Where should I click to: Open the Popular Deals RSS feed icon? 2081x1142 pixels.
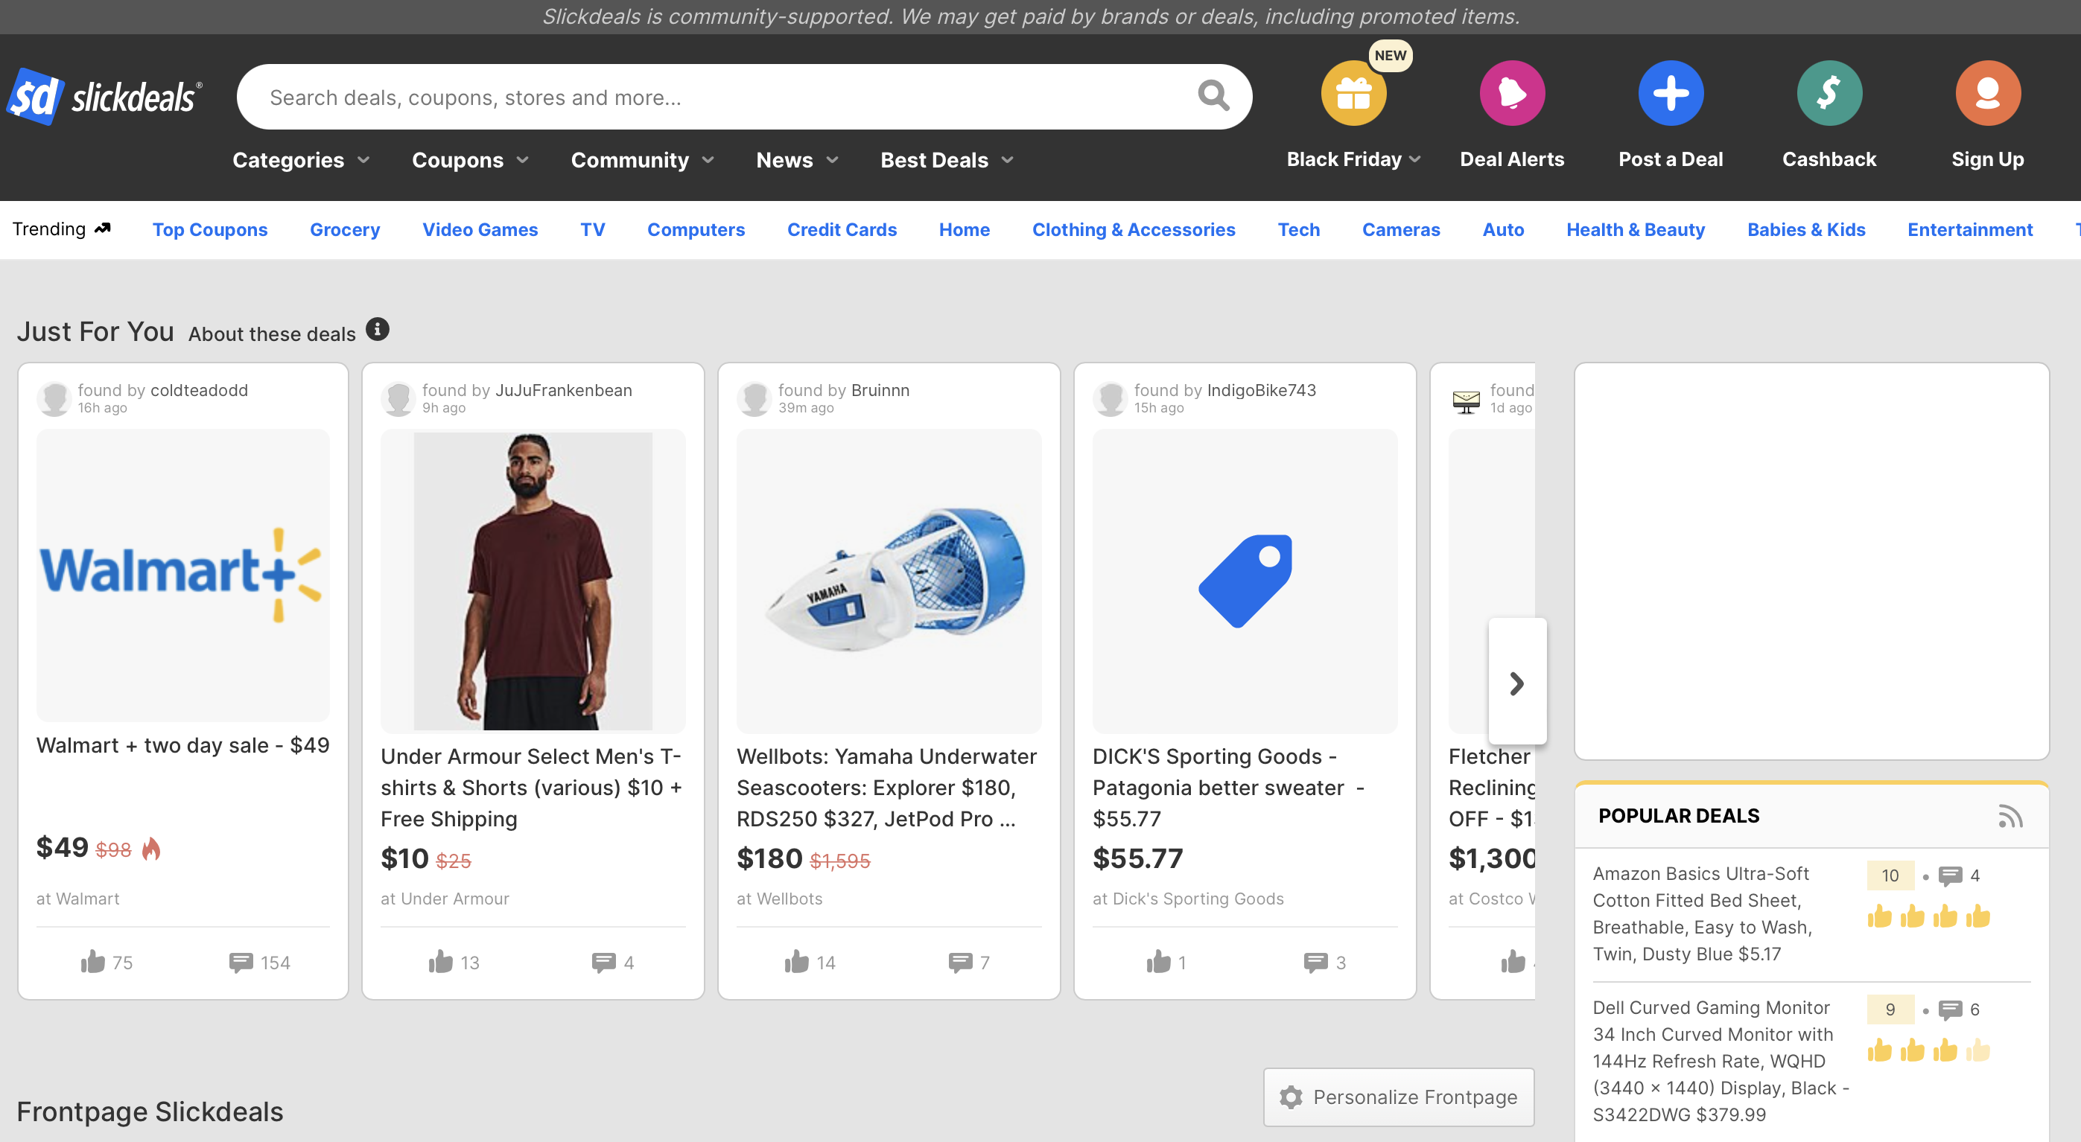point(2010,816)
